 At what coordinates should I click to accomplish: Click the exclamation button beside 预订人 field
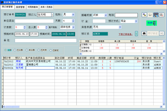(x=52, y=15)
